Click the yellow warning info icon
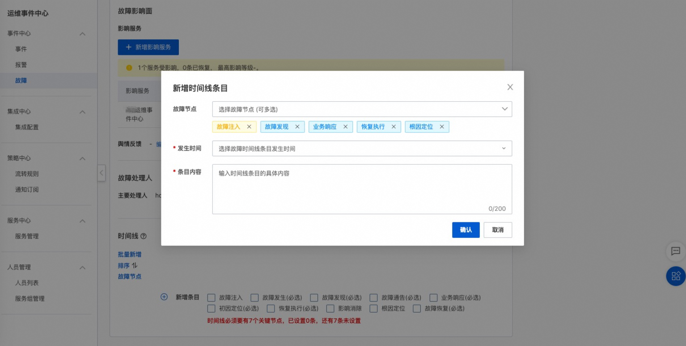The height and width of the screenshot is (346, 686). 129,68
